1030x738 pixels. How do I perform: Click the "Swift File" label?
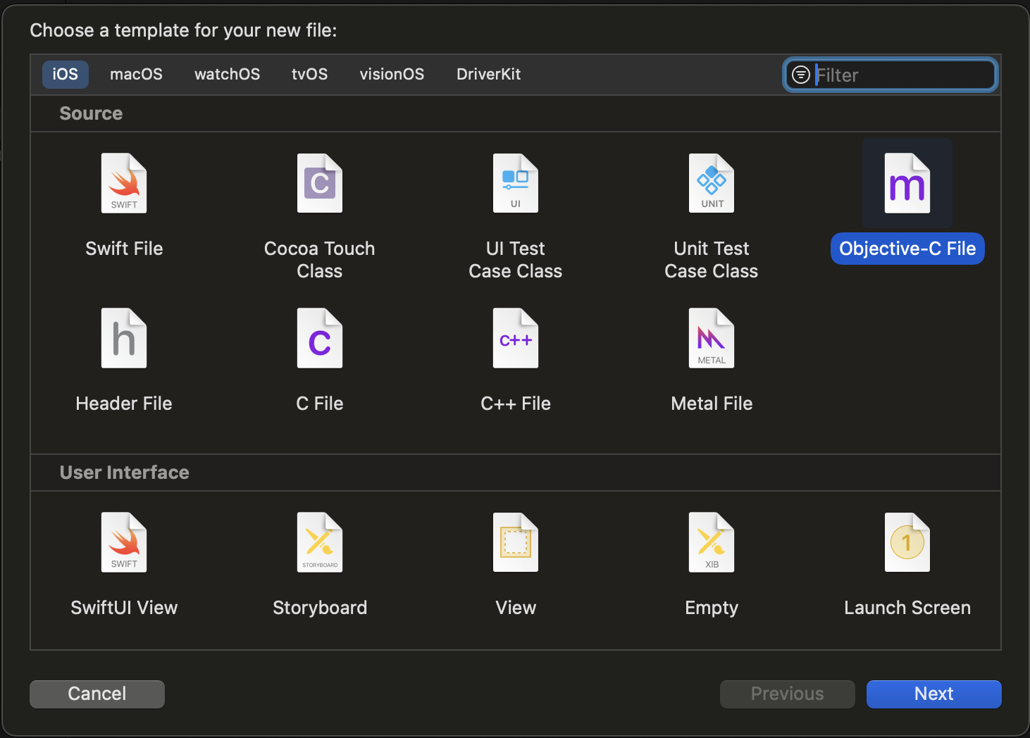coord(124,249)
